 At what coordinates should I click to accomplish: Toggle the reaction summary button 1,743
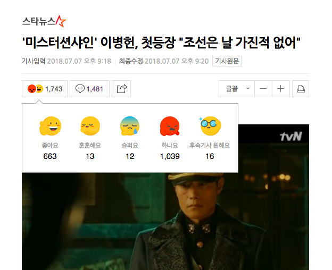[45, 89]
